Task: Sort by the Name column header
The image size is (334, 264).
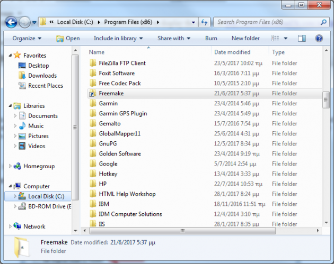Action: click(x=96, y=52)
